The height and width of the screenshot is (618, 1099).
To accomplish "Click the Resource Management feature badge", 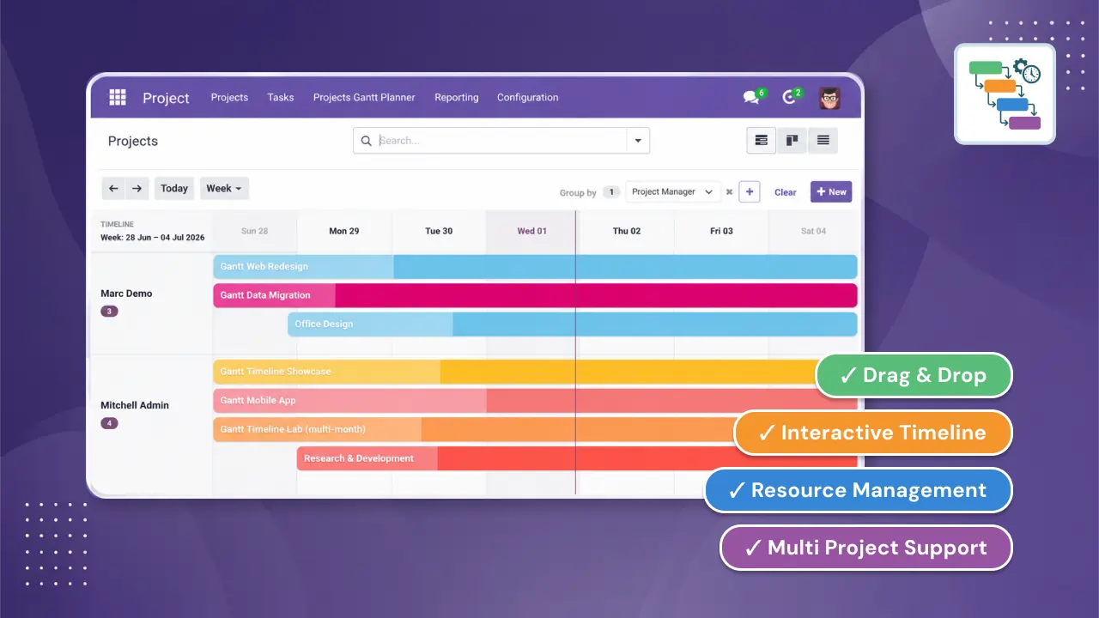I will (x=859, y=490).
